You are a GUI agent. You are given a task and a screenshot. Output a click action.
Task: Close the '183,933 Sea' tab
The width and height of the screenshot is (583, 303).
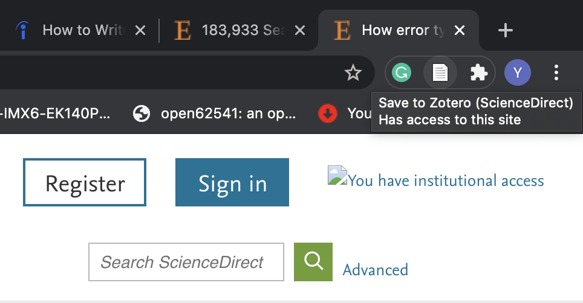[299, 30]
